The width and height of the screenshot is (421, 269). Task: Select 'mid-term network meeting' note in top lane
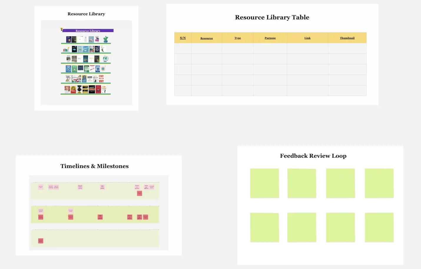[x=80, y=187]
